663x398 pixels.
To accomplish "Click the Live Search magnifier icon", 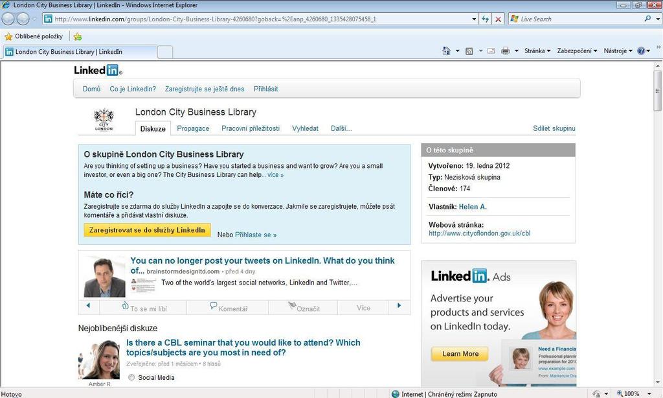I will pyautogui.click(x=647, y=19).
